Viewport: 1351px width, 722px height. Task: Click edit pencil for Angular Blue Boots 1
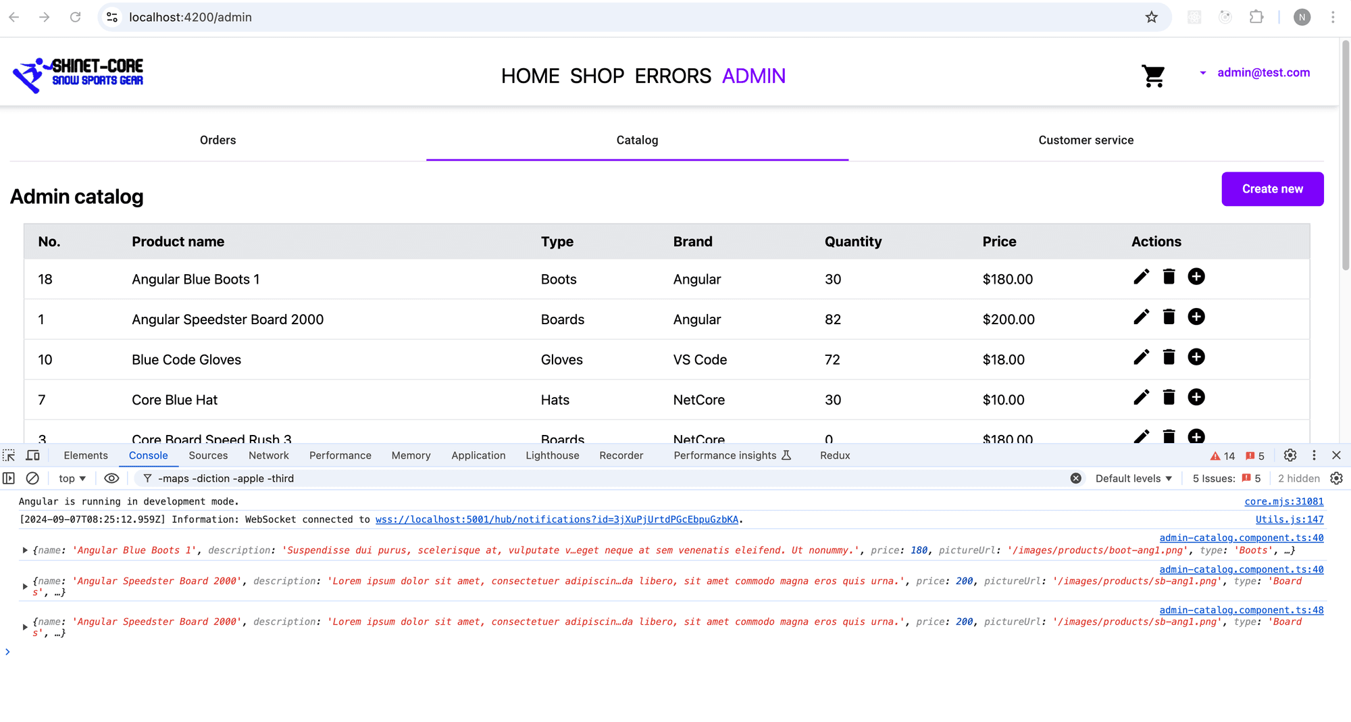point(1141,277)
